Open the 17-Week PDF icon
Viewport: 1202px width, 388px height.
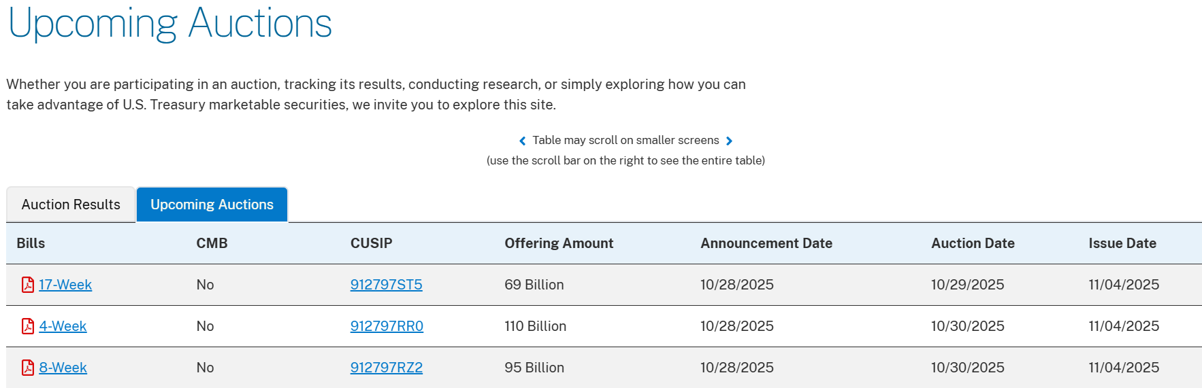[x=28, y=285]
